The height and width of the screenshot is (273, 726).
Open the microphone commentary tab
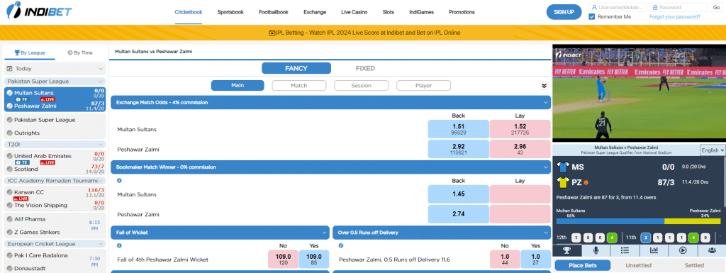[x=596, y=250]
